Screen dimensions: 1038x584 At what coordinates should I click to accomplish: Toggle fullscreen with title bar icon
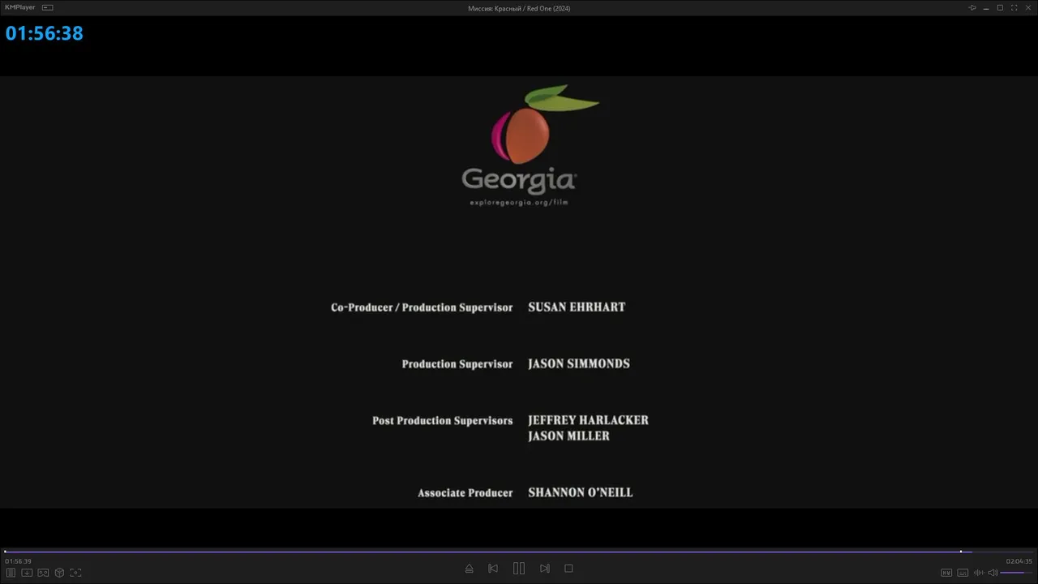pos(1014,7)
